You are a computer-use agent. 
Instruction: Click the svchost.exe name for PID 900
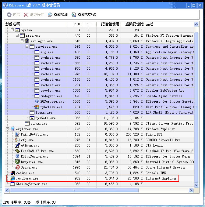point(51,68)
